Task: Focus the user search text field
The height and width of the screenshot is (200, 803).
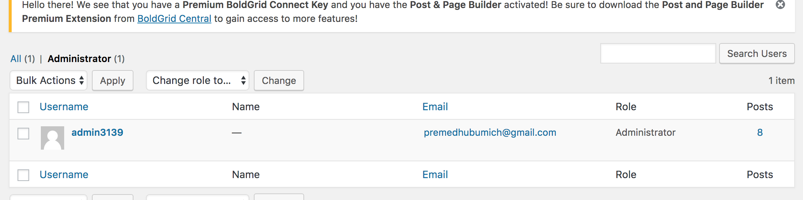Action: 658,53
